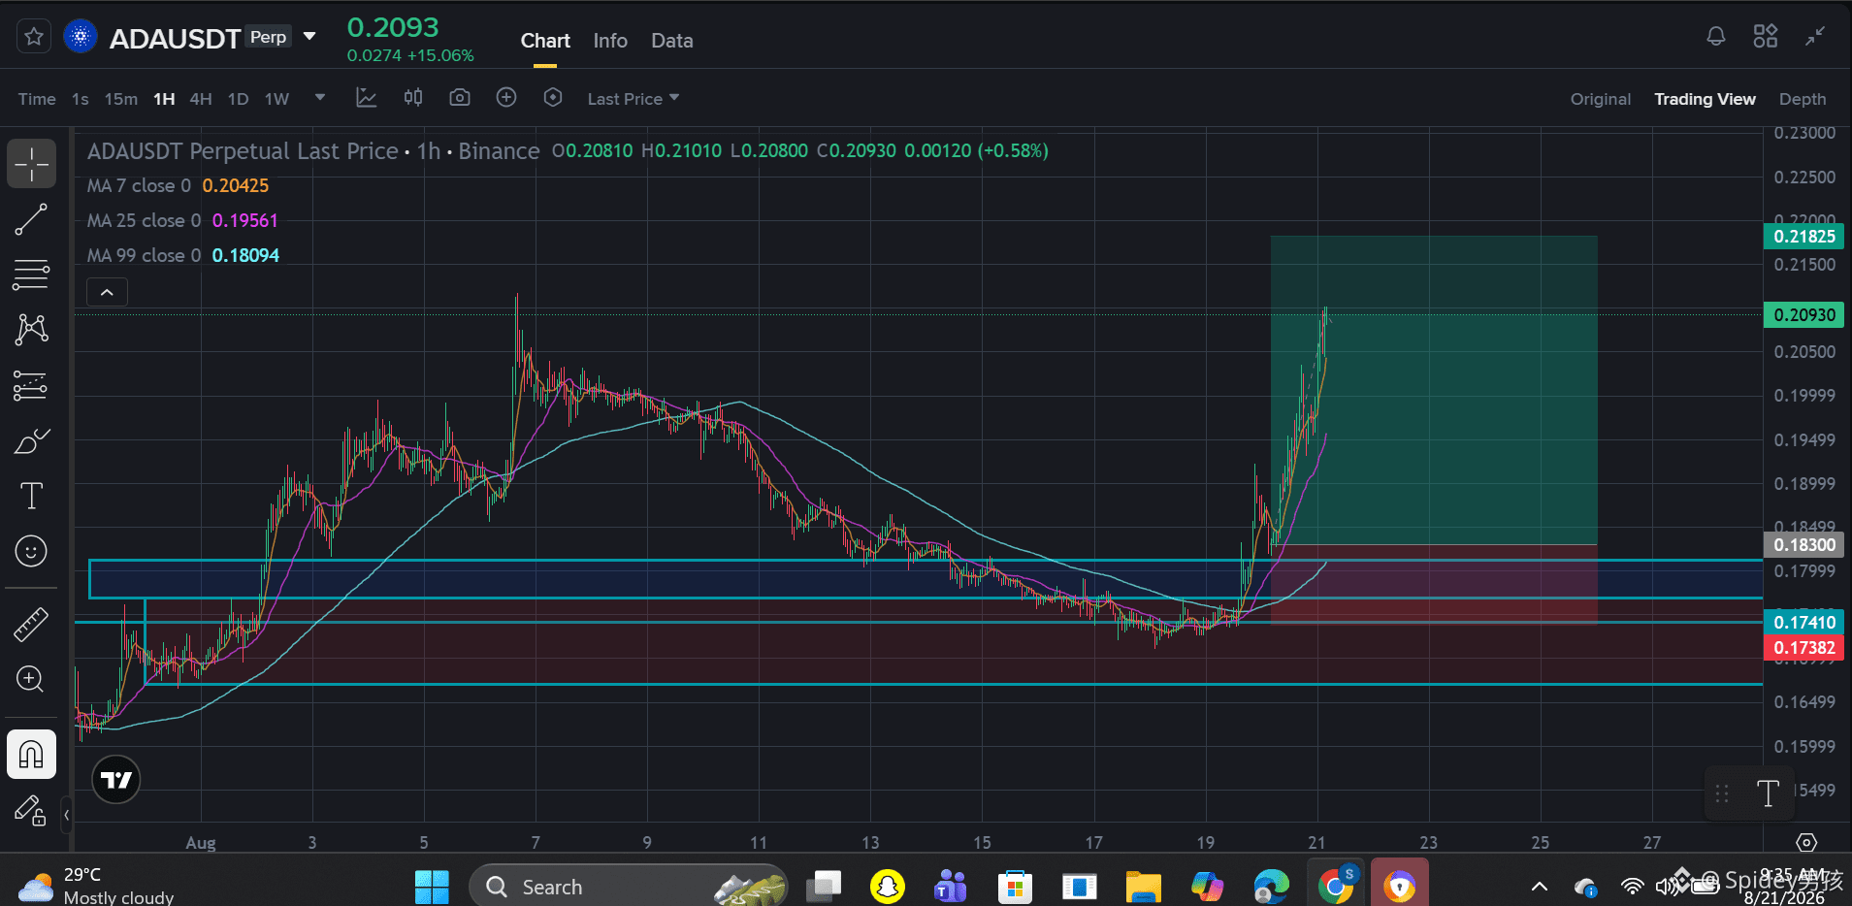
Task: Add ADAUSDT to favorites with the star
Action: click(x=33, y=37)
